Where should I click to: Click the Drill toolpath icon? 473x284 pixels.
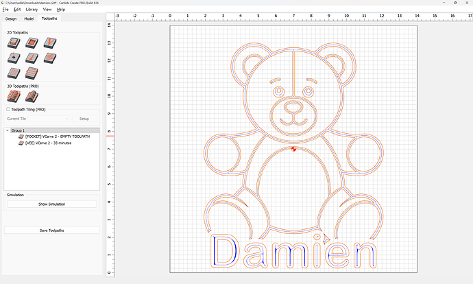pos(13,58)
